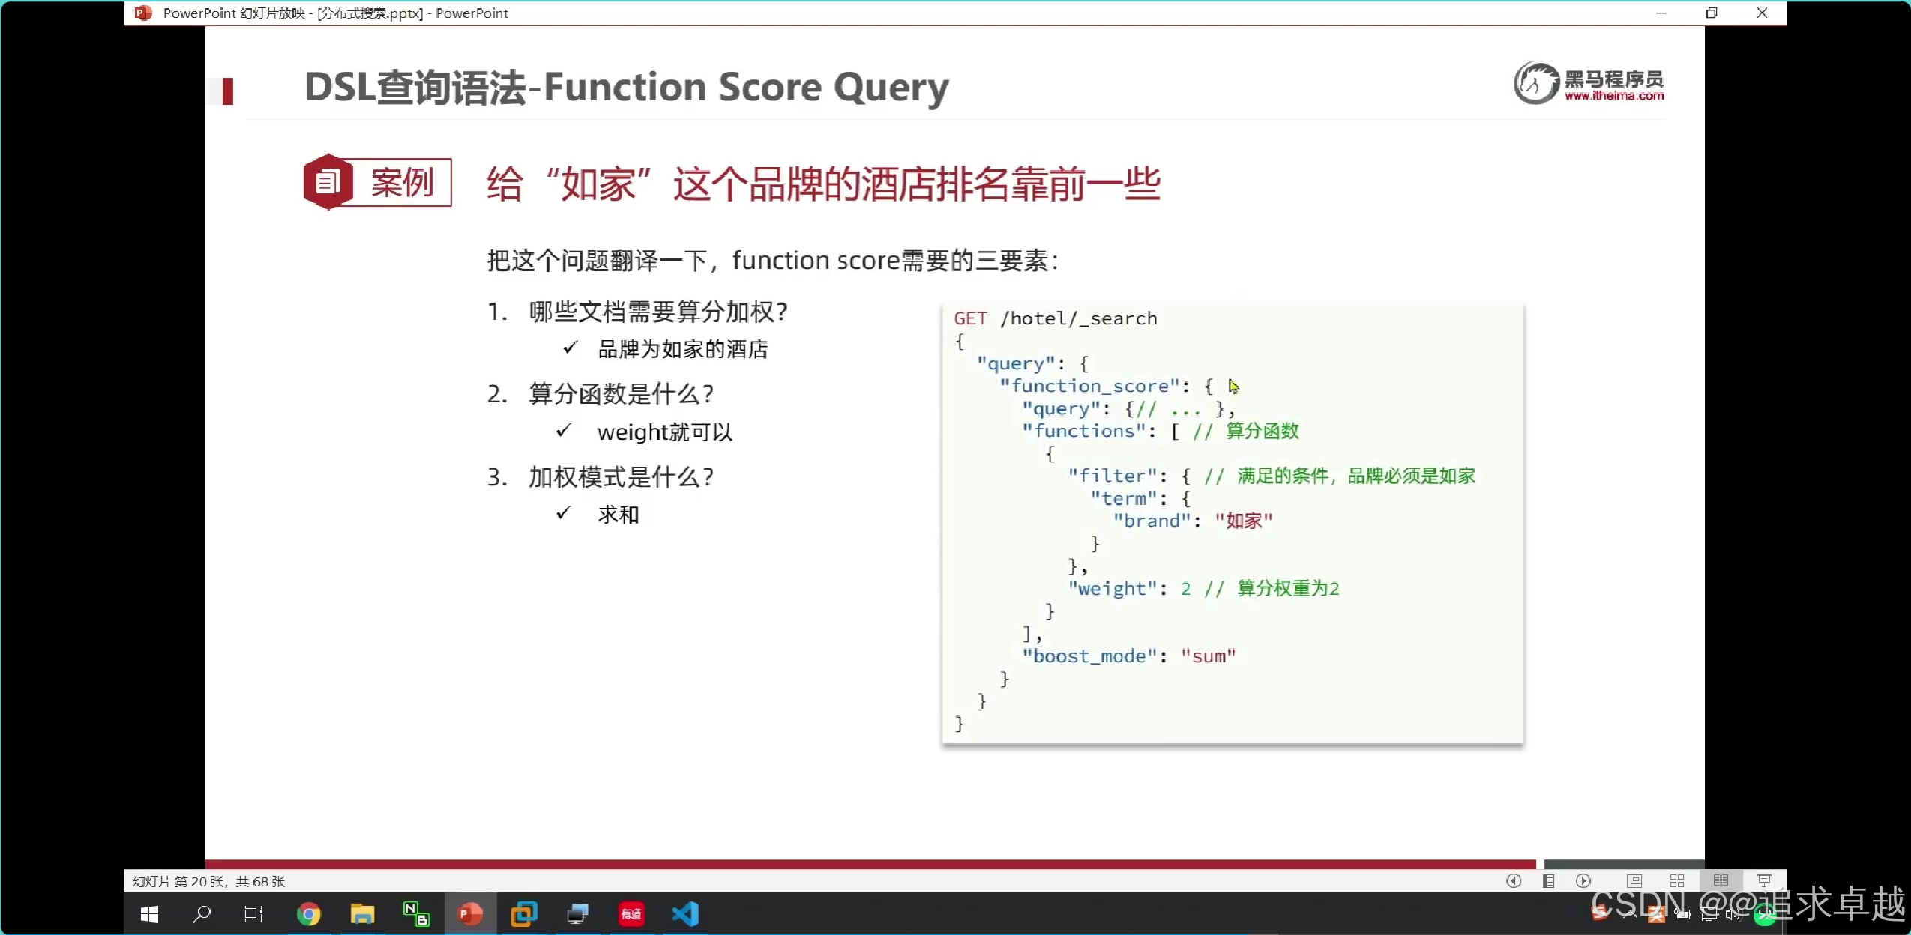Open Task View on taskbar
The width and height of the screenshot is (1911, 935).
click(x=253, y=914)
